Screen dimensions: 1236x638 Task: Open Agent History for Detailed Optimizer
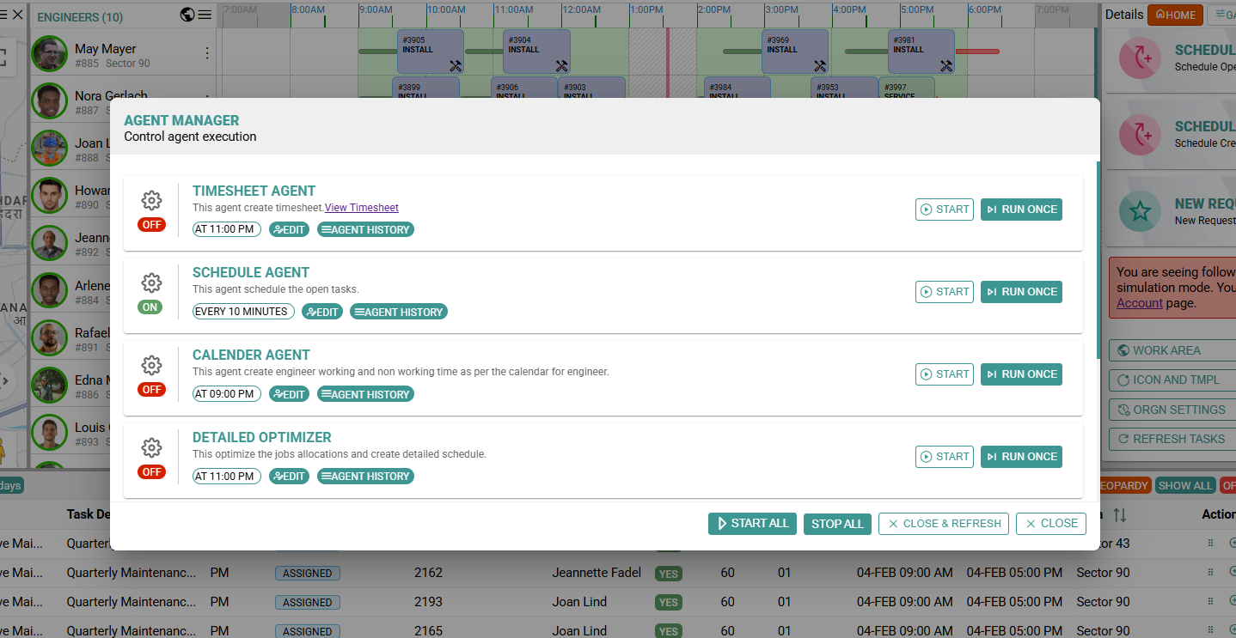pyautogui.click(x=365, y=477)
